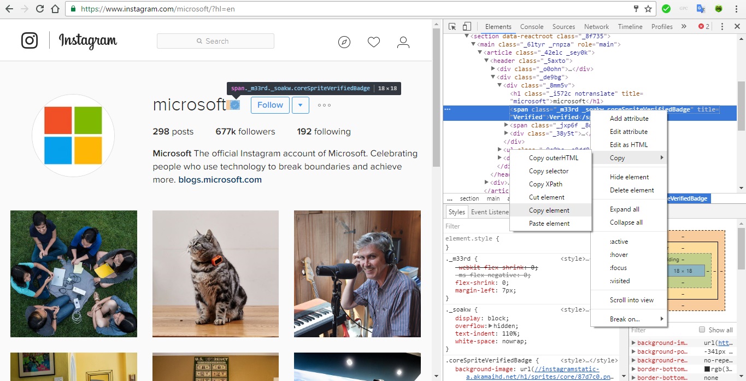Toggle DevTools device toolbar icon
Screen dimensions: 746x381
467,26
